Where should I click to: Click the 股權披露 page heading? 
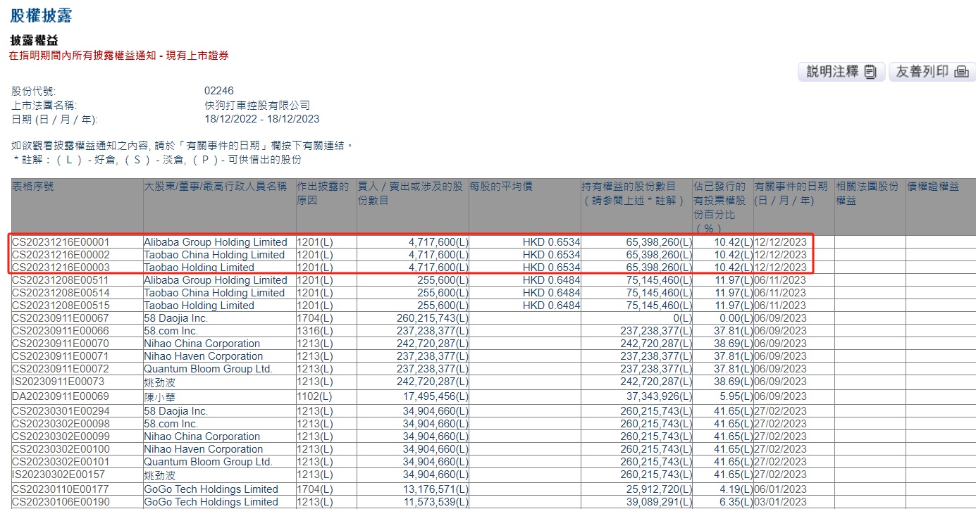(41, 15)
